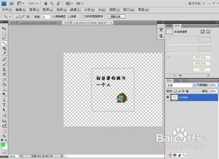Select the Paint Bucket tool

pos(4,84)
